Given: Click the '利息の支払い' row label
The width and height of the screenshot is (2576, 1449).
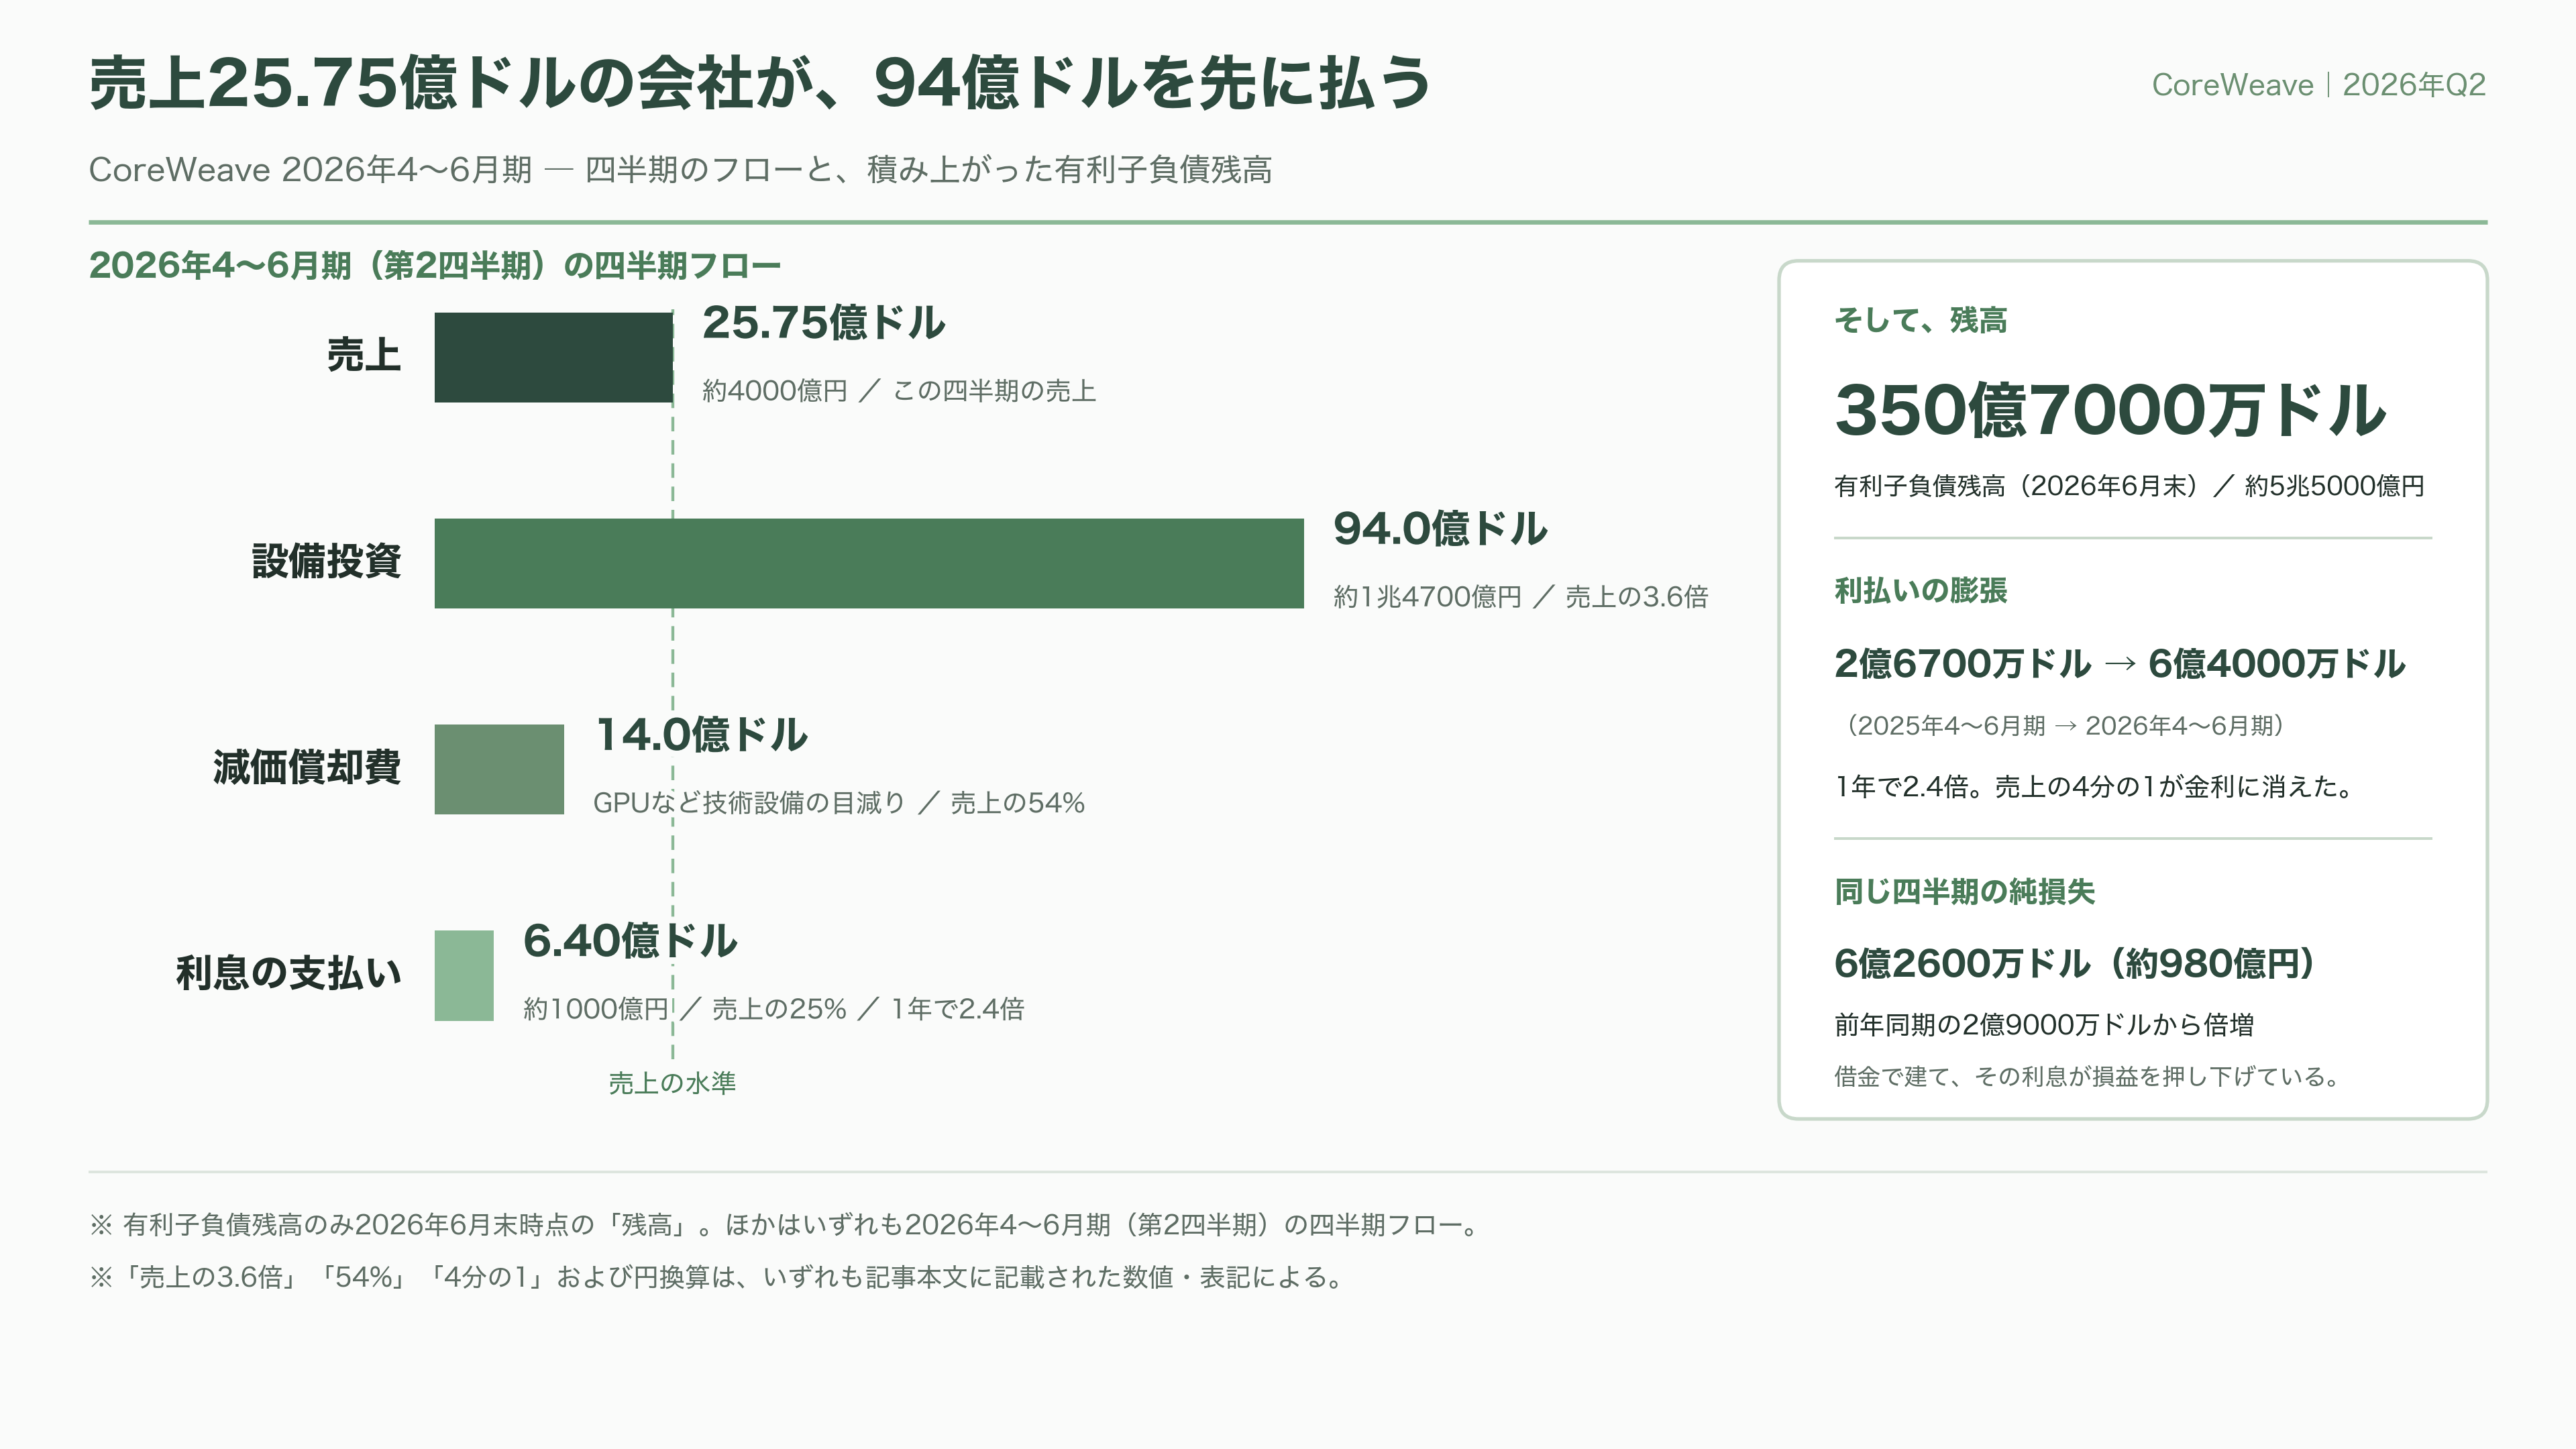Looking at the screenshot, I should (x=289, y=973).
